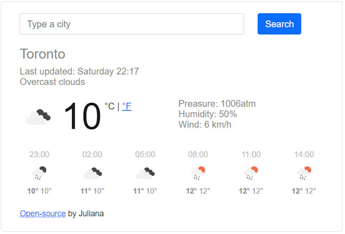Image resolution: width=345 pixels, height=234 pixels.
Task: Click the Toronto city heading
Action: tap(43, 54)
